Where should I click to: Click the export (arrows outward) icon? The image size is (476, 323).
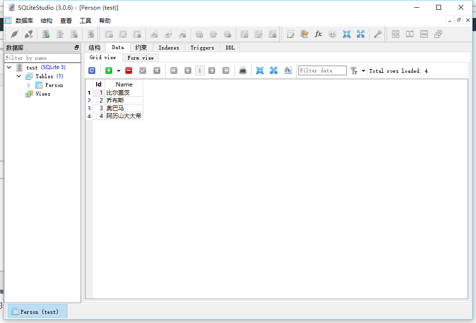(x=360, y=34)
